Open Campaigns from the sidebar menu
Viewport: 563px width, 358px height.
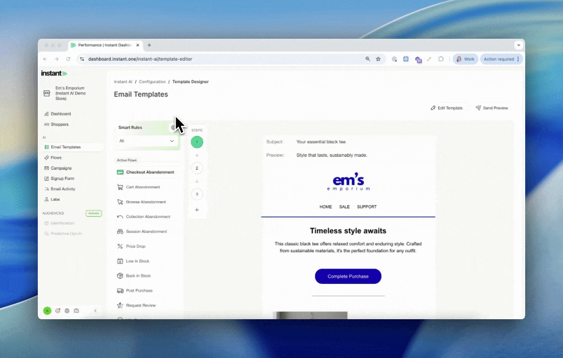point(61,168)
